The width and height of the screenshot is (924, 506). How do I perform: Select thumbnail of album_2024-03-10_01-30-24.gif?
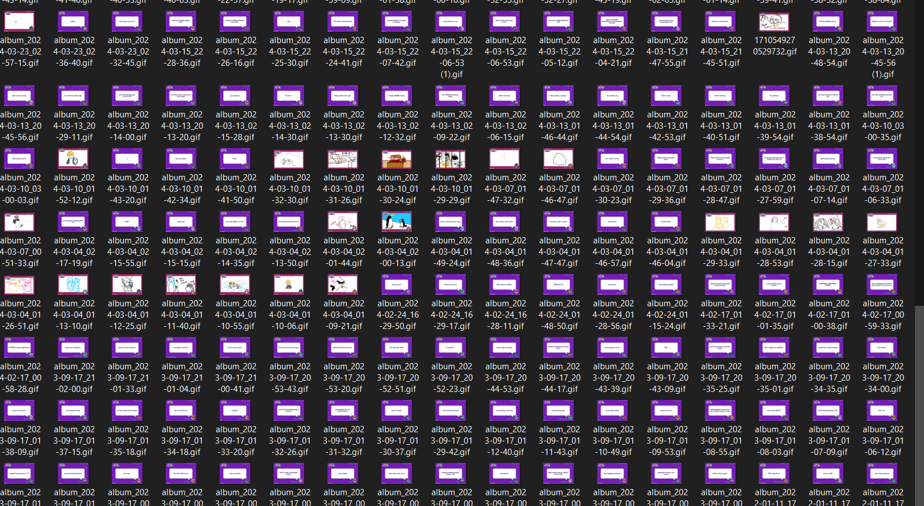(x=397, y=159)
